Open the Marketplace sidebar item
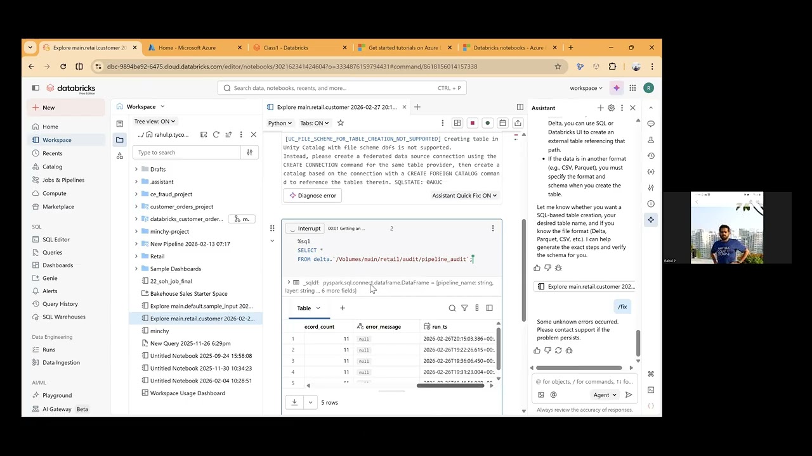812x456 pixels. 58,206
